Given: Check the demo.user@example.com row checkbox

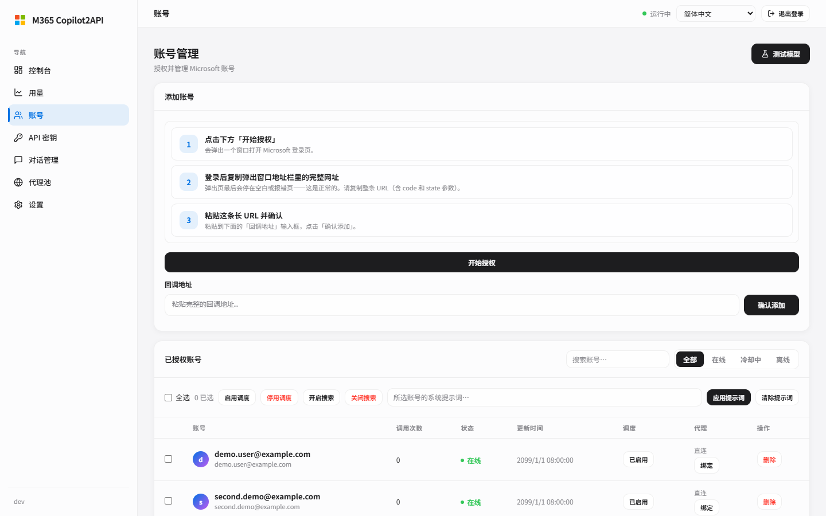Looking at the screenshot, I should (169, 459).
